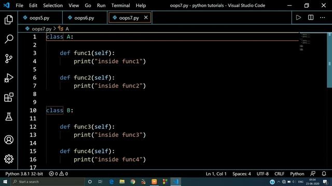Open the Go menu
The height and width of the screenshot is (186, 332).
pos(88,6)
